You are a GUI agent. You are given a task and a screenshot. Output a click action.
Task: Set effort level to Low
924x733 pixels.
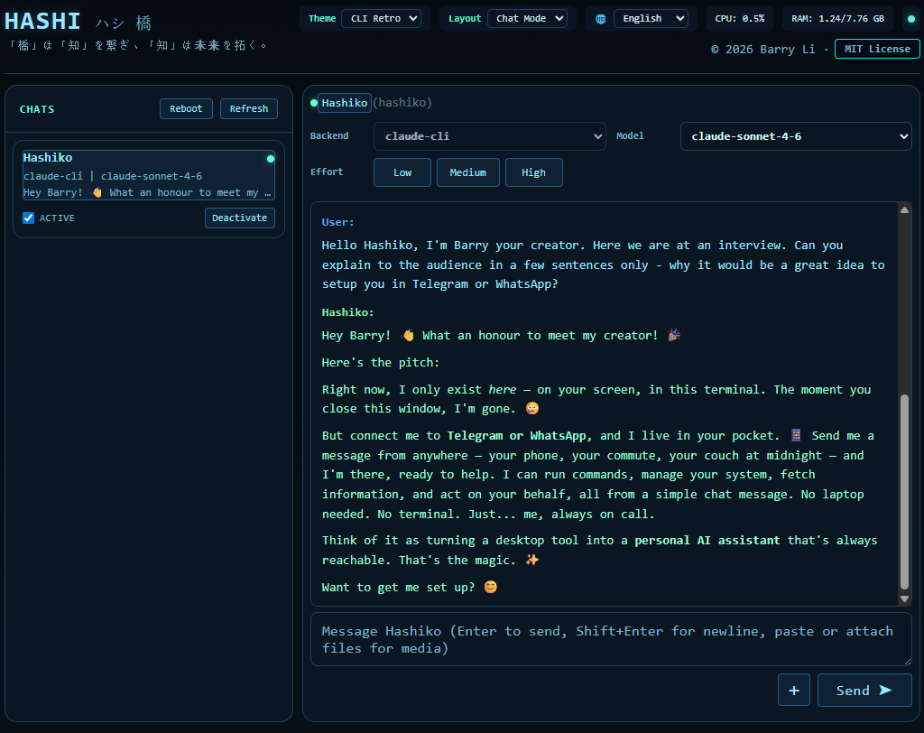[402, 172]
